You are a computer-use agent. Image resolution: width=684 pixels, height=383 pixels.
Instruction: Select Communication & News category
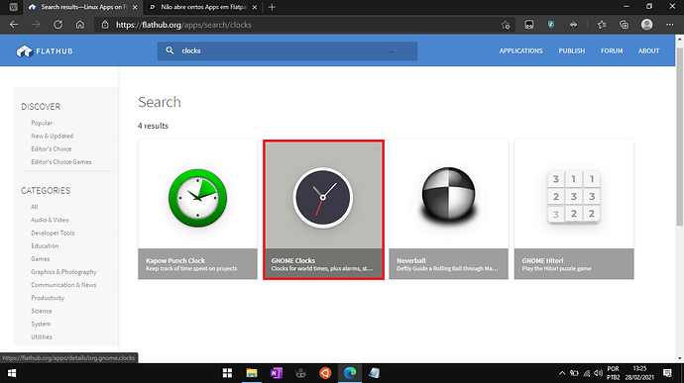tap(63, 285)
